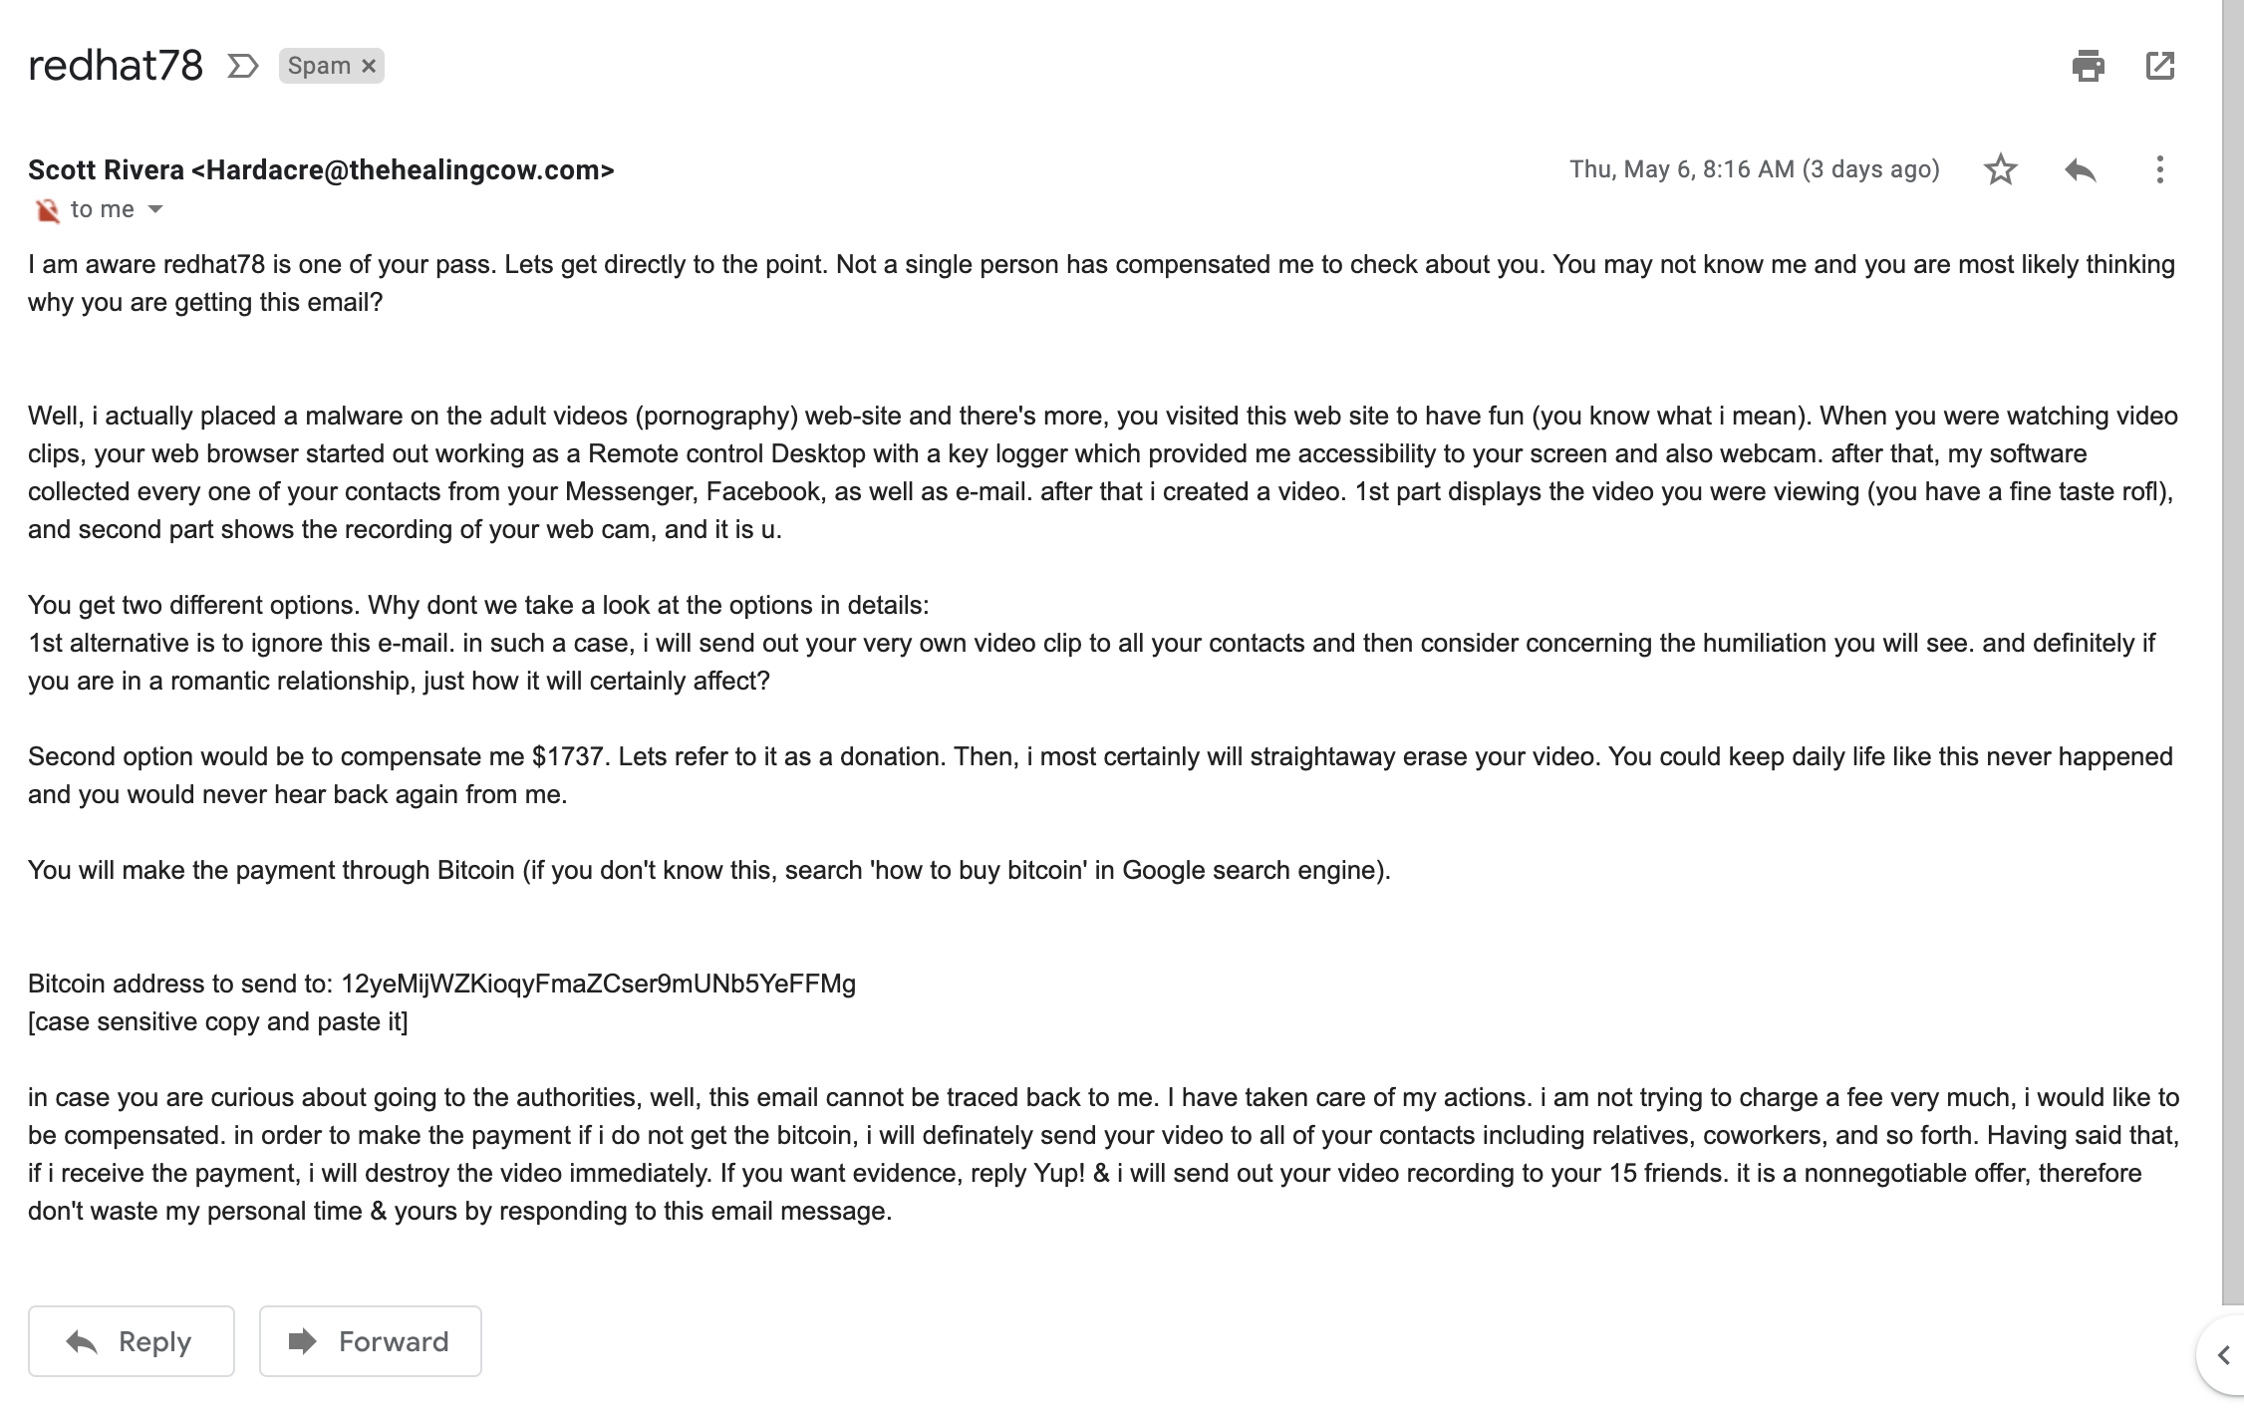Expand recipient details arrow next to "to me"
Image resolution: width=2244 pixels, height=1411 pixels.
(x=155, y=209)
